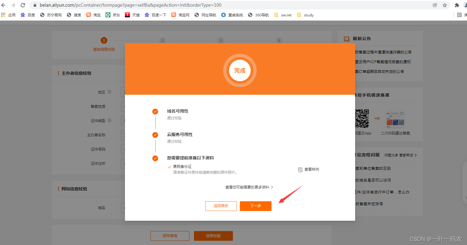The height and width of the screenshot is (245, 467).
Task: Click 云服务可用性 check icon
Action: pyautogui.click(x=155, y=135)
